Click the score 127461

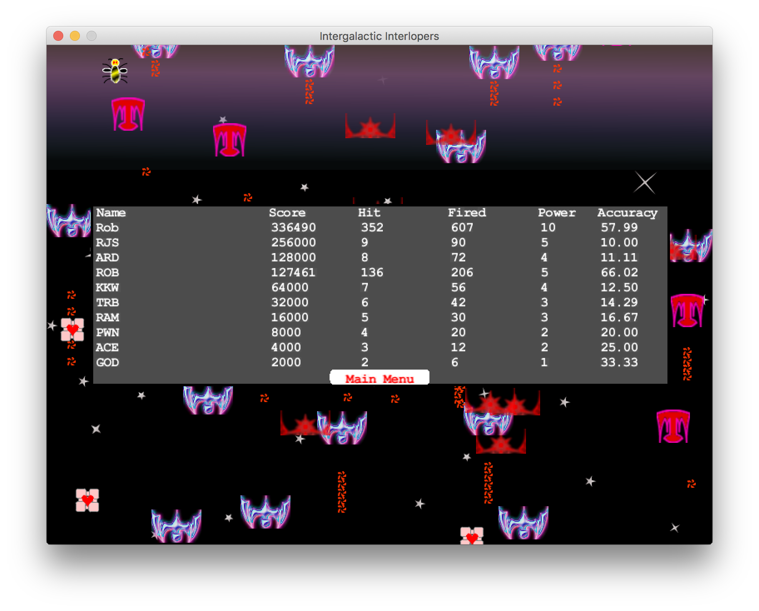coord(293,273)
